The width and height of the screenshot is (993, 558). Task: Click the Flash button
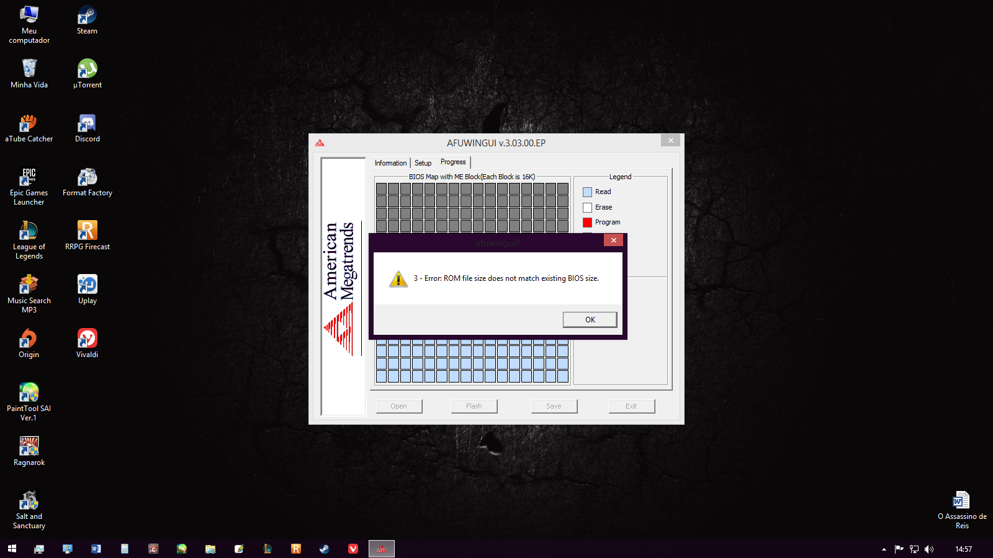point(474,406)
